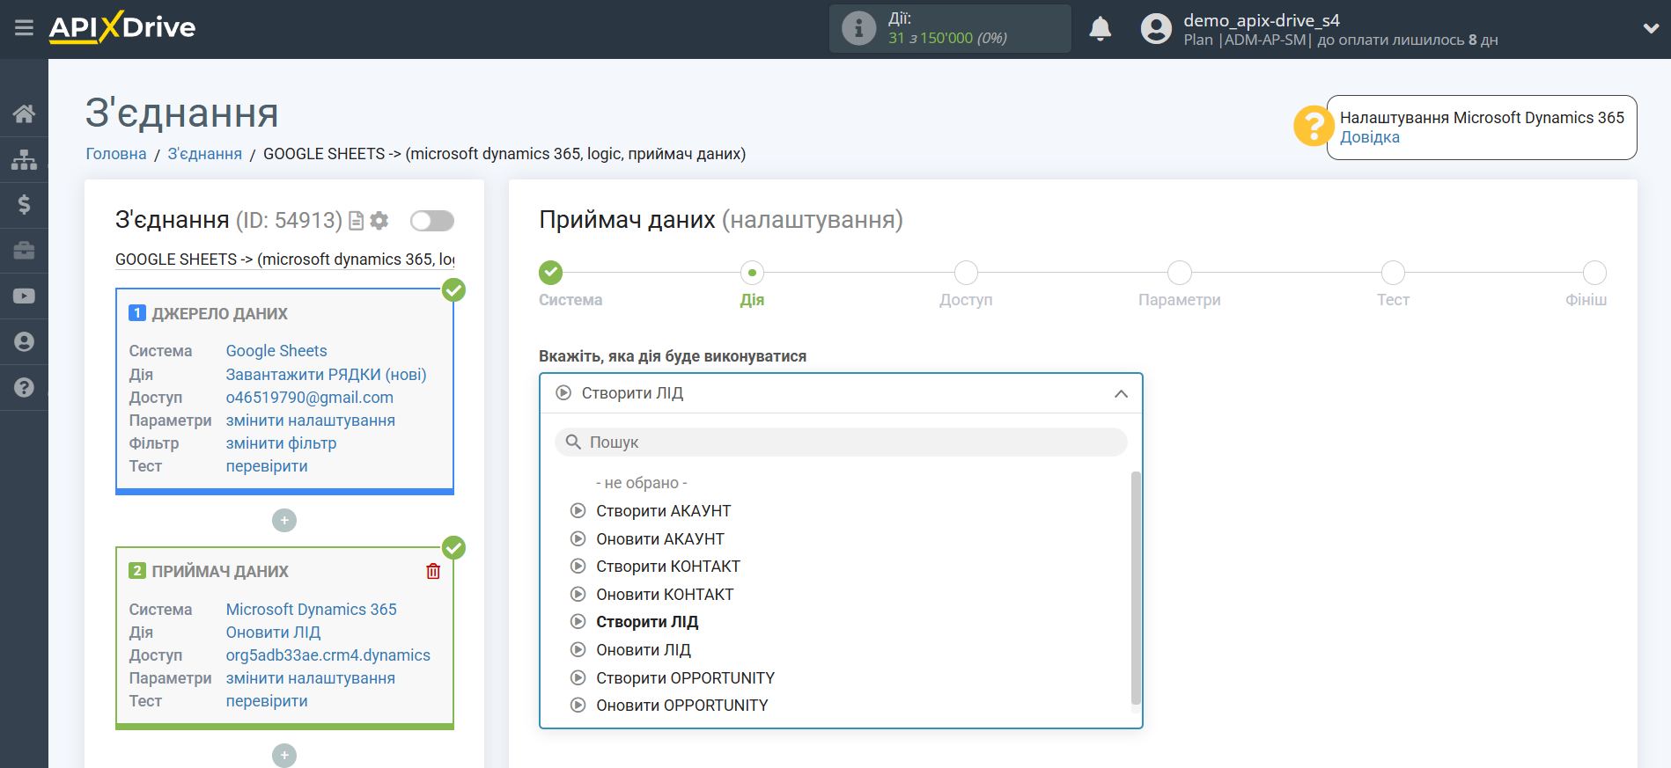Image resolution: width=1671 pixels, height=768 pixels.
Task: Click the змінити фільтр link
Action: 281,443
